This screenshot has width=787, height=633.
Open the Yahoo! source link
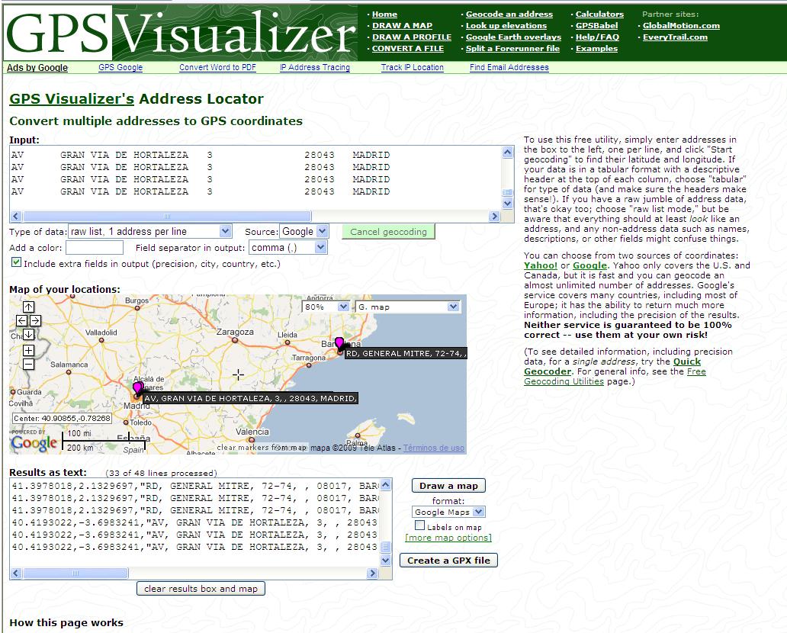point(541,265)
